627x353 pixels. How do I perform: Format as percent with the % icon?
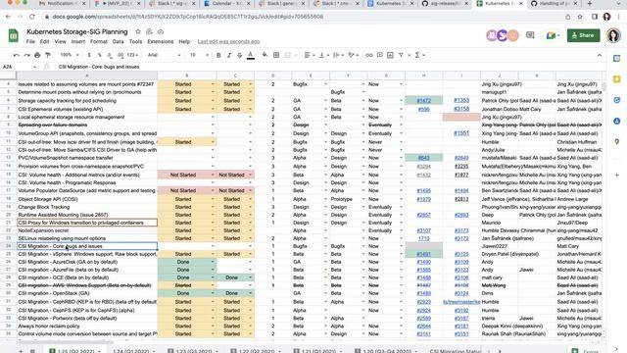point(99,55)
